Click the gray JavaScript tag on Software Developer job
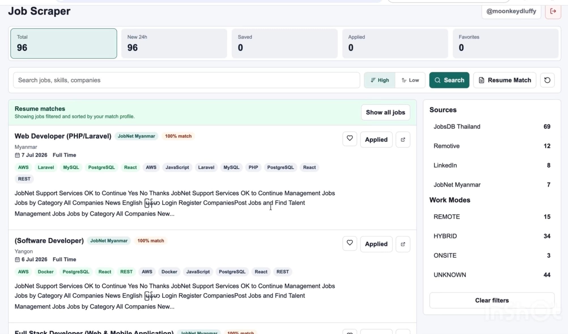The image size is (568, 334). point(198,272)
